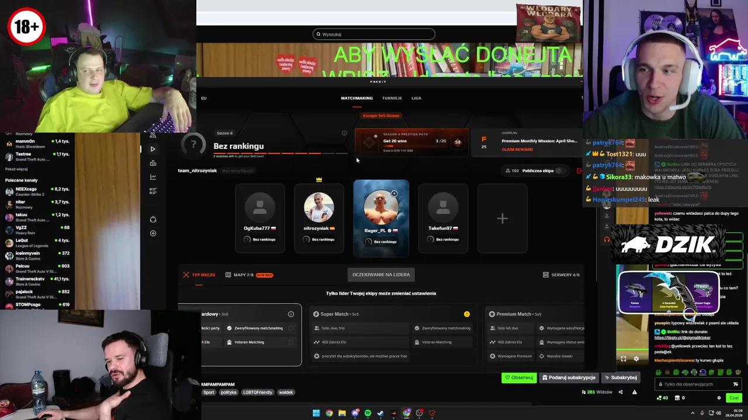Select the Takefun97 player card
Image resolution: width=748 pixels, height=420 pixels.
(443, 218)
